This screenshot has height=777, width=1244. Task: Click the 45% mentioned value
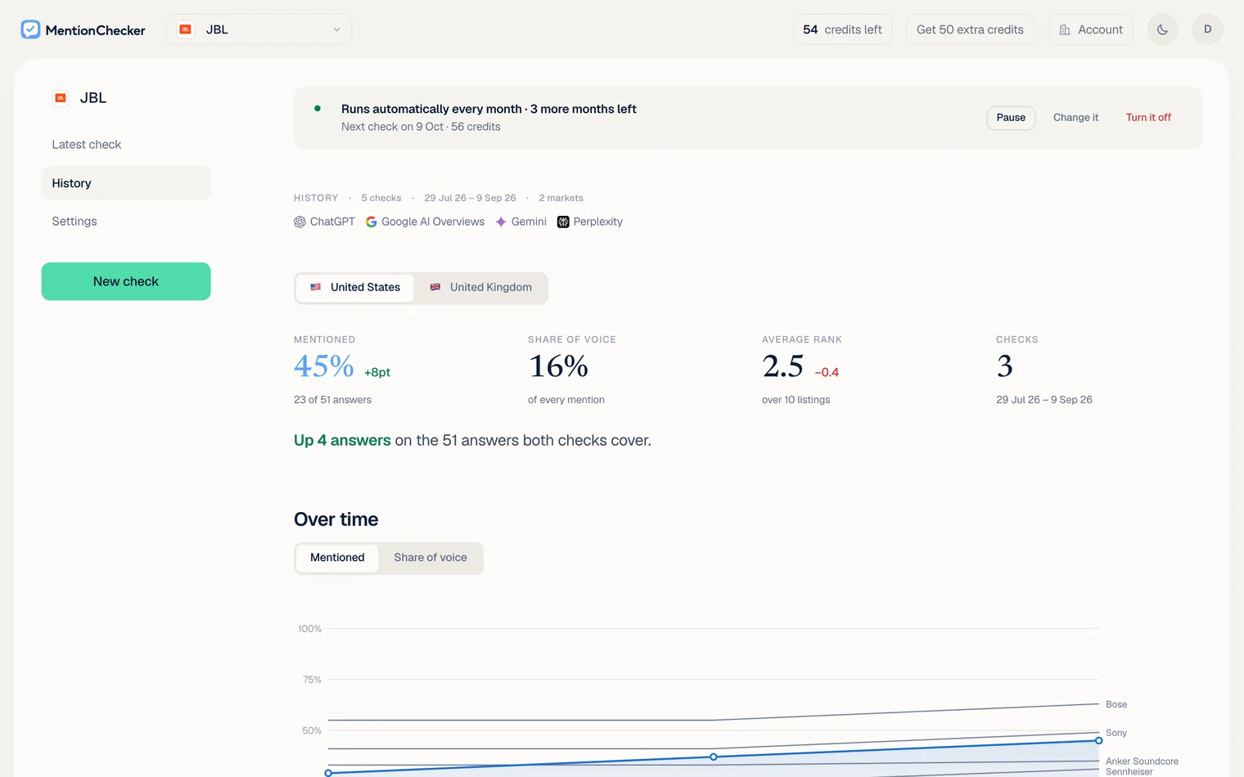pyautogui.click(x=324, y=366)
